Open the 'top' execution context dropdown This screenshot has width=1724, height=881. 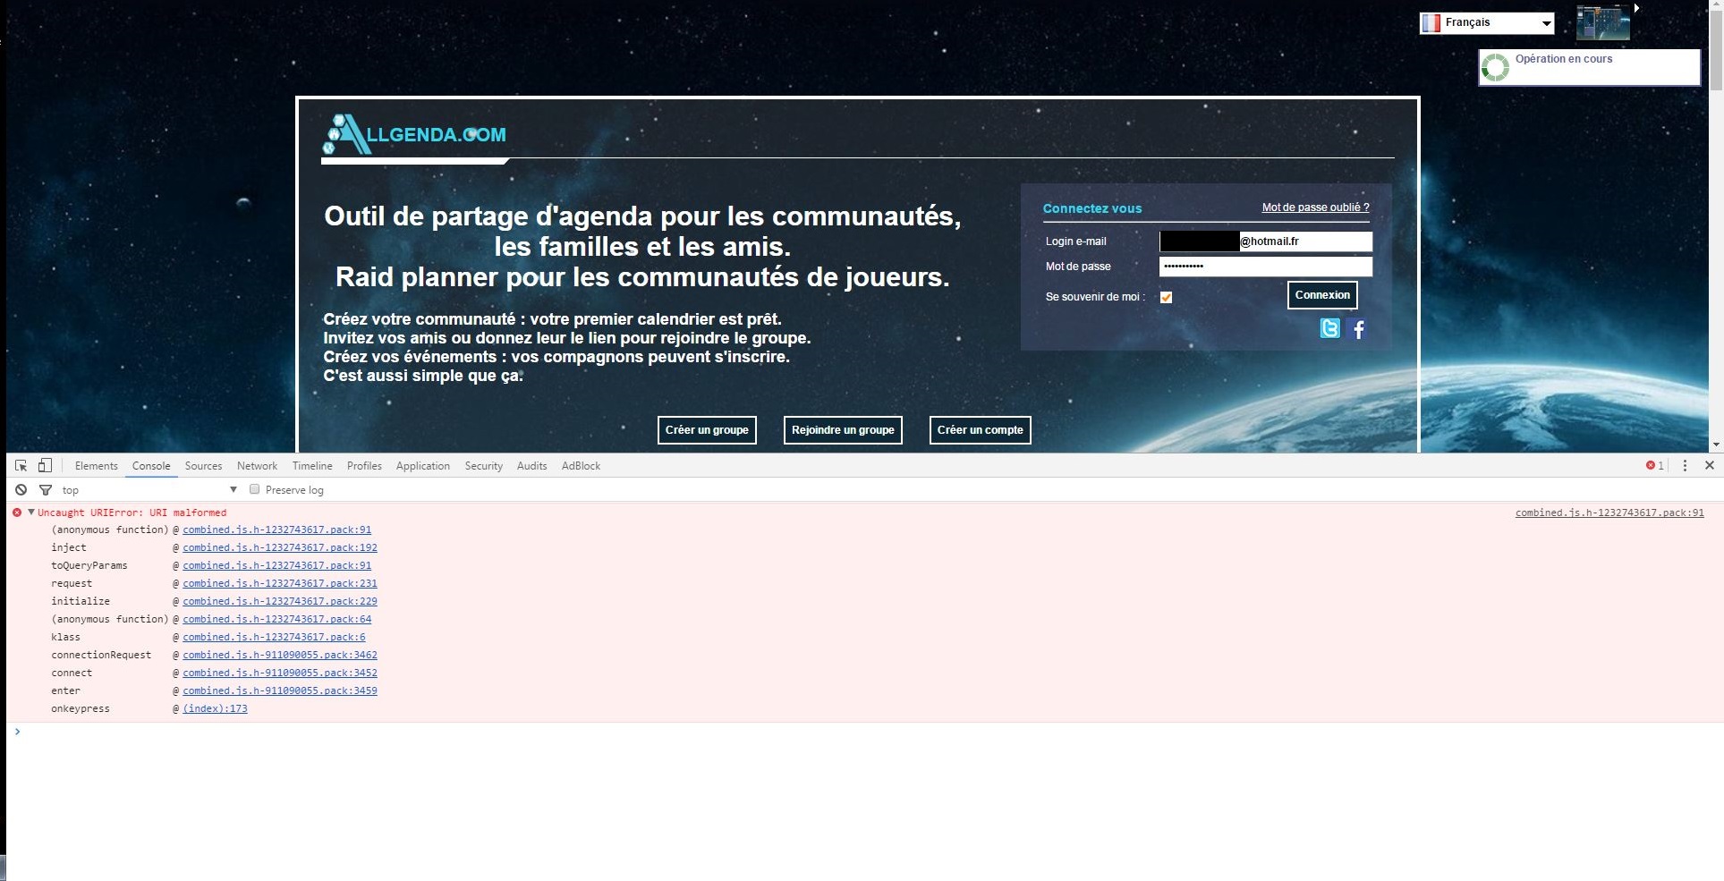(149, 489)
